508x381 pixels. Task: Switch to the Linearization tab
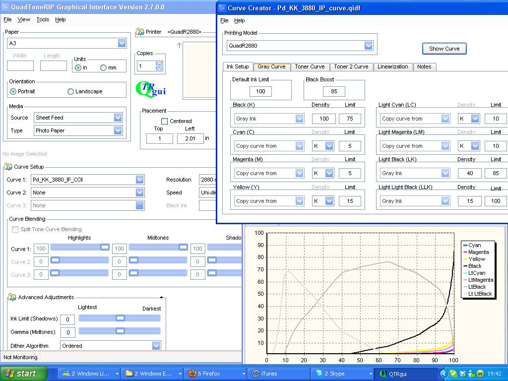[x=393, y=67]
